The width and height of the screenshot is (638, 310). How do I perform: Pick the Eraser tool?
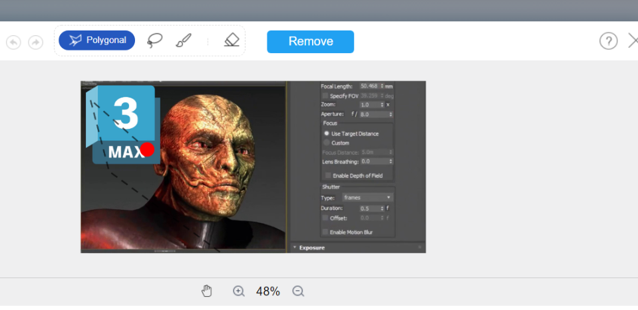click(x=231, y=40)
